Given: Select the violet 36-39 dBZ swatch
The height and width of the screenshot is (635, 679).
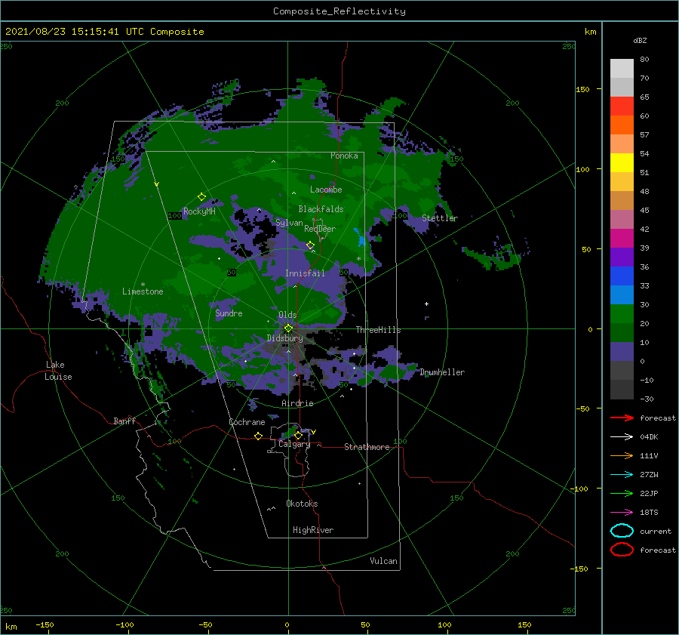Looking at the screenshot, I should point(622,257).
